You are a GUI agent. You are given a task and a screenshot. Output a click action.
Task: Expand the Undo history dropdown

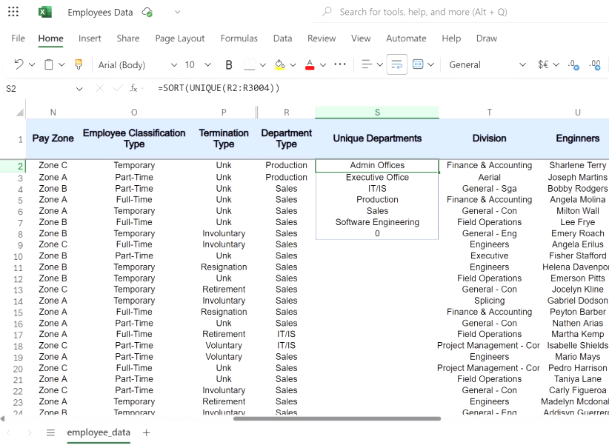pyautogui.click(x=32, y=64)
